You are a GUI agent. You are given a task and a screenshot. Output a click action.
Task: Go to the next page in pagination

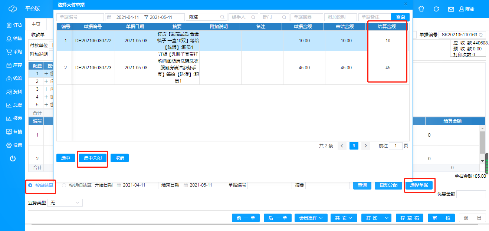click(x=366, y=146)
